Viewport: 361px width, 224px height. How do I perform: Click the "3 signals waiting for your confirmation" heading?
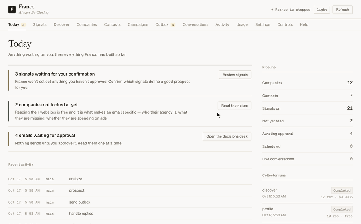click(x=55, y=74)
